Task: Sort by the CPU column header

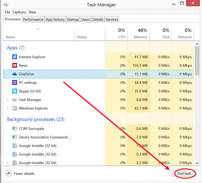Action: click(x=116, y=34)
